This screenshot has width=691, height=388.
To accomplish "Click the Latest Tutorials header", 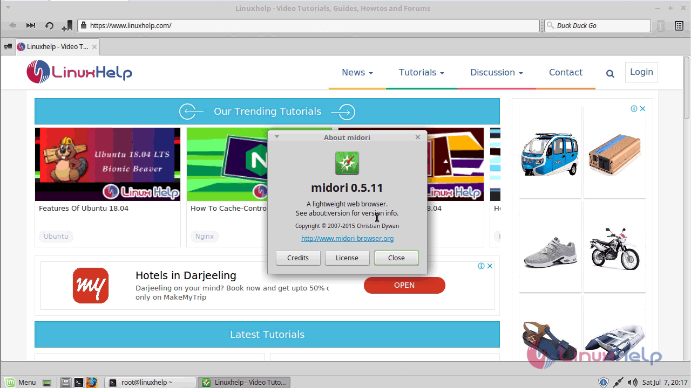I will [x=267, y=335].
